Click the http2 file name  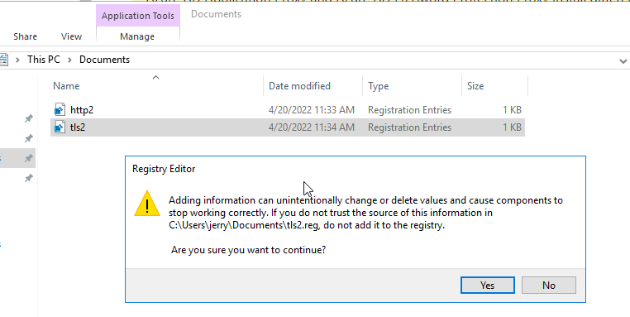[82, 110]
